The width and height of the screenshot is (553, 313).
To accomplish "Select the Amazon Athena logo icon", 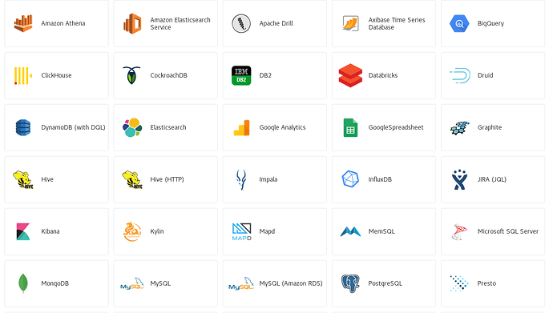I will coord(23,23).
